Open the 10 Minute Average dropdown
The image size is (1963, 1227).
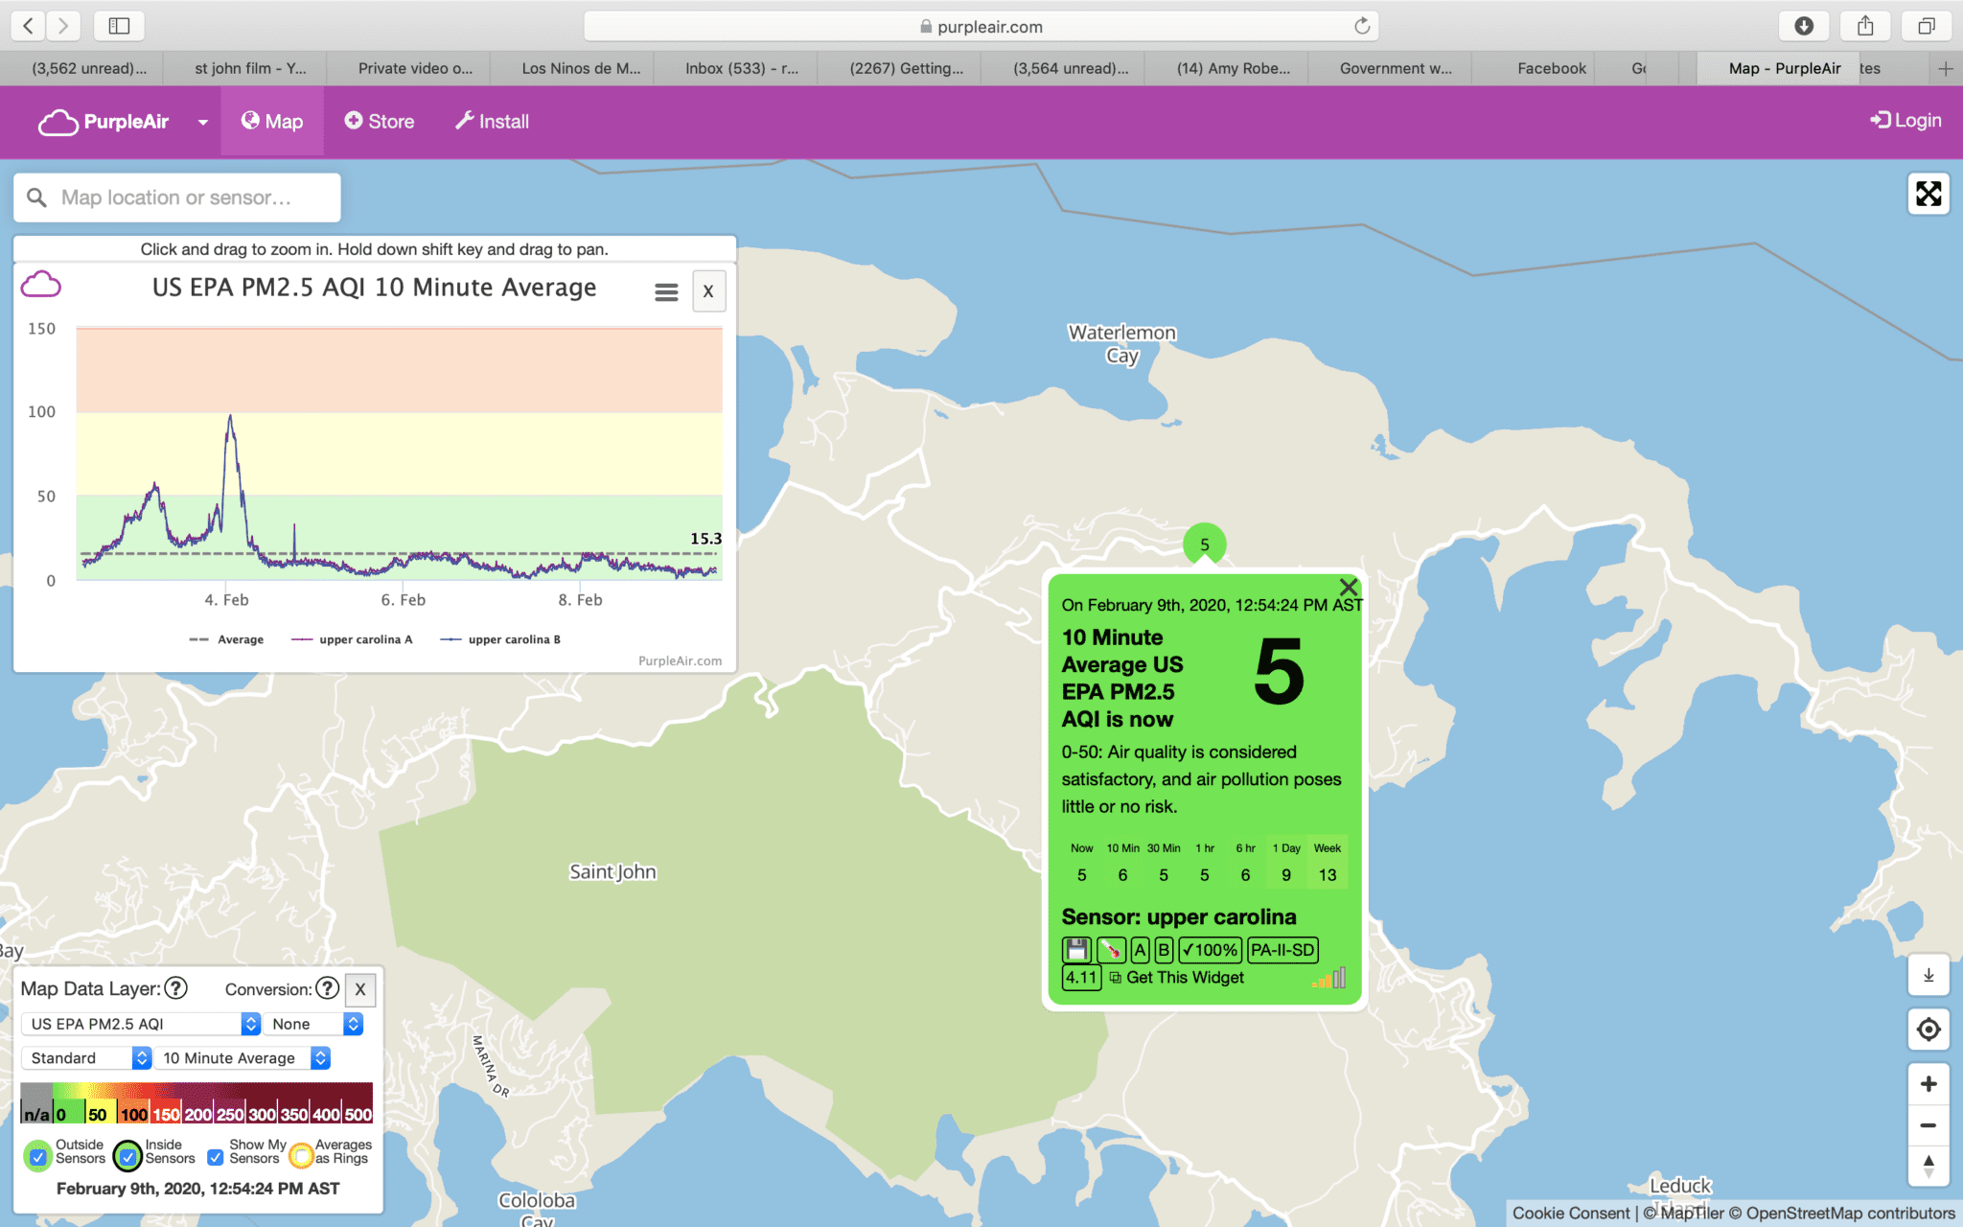(x=242, y=1058)
